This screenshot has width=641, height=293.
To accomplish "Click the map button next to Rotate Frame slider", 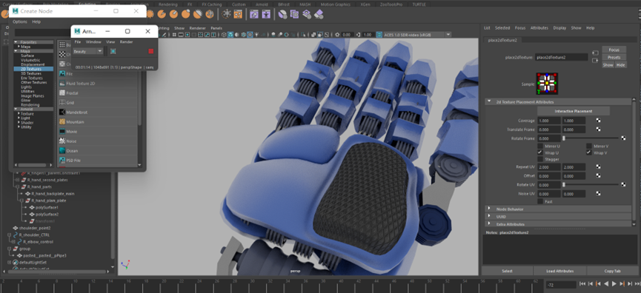I will 623,138.
